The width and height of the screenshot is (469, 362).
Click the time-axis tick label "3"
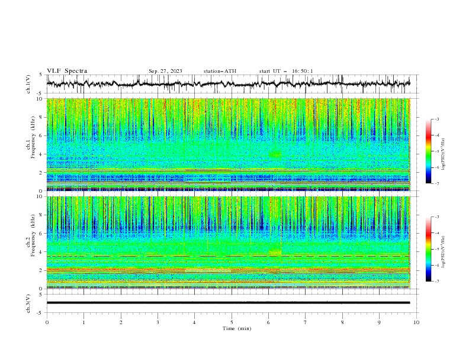[x=158, y=322]
